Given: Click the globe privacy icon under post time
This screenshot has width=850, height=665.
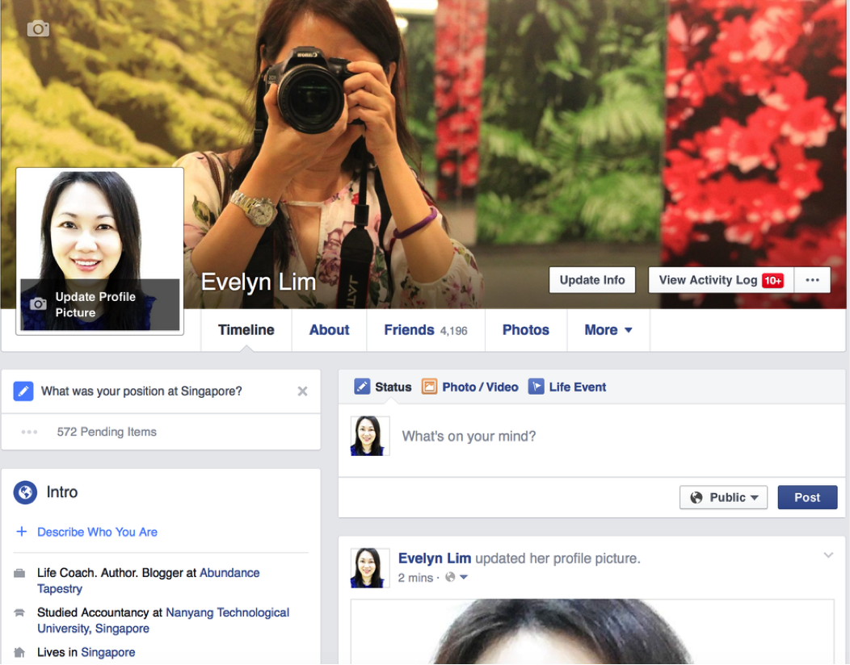Looking at the screenshot, I should point(450,577).
